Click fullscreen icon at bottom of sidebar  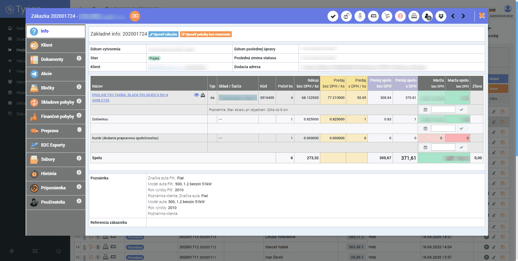coord(35,251)
